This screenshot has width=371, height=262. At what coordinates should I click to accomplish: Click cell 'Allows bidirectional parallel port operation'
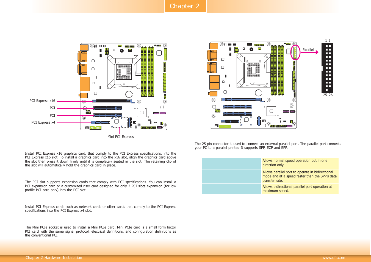pyautogui.click(x=300, y=189)
